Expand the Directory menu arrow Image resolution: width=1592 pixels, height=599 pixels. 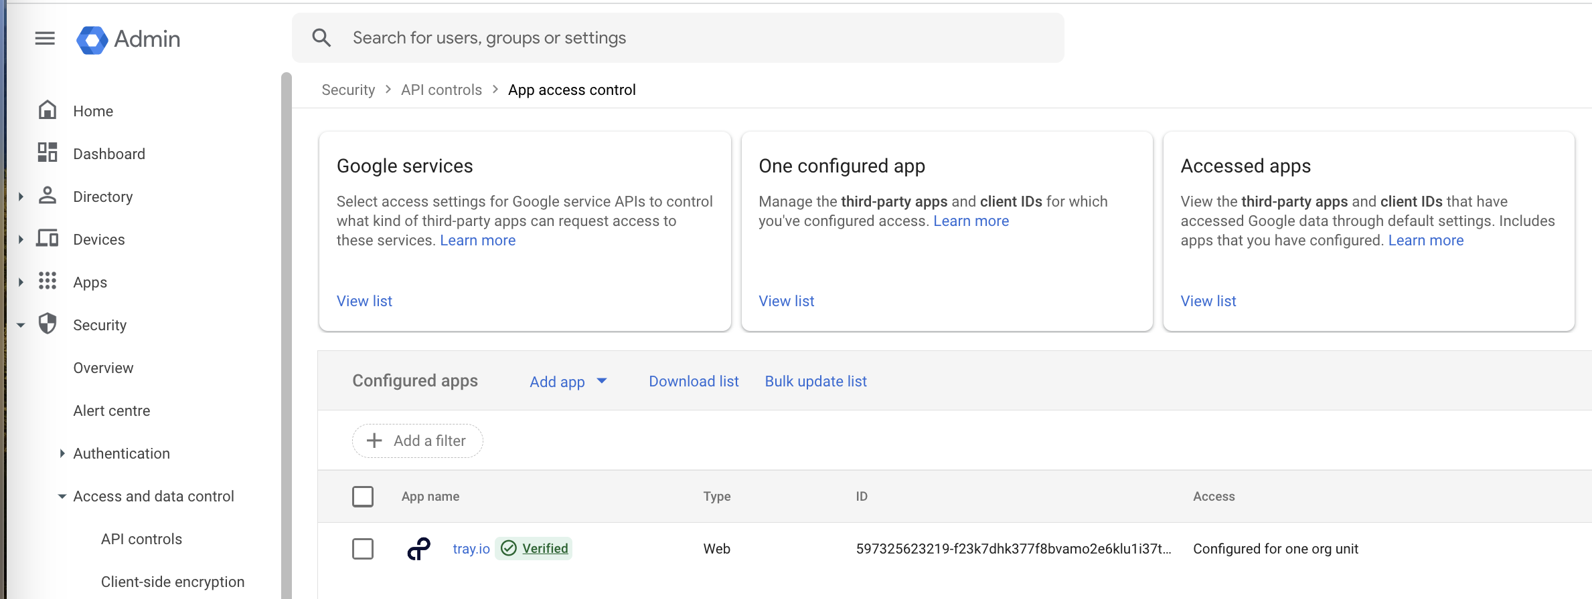21,197
